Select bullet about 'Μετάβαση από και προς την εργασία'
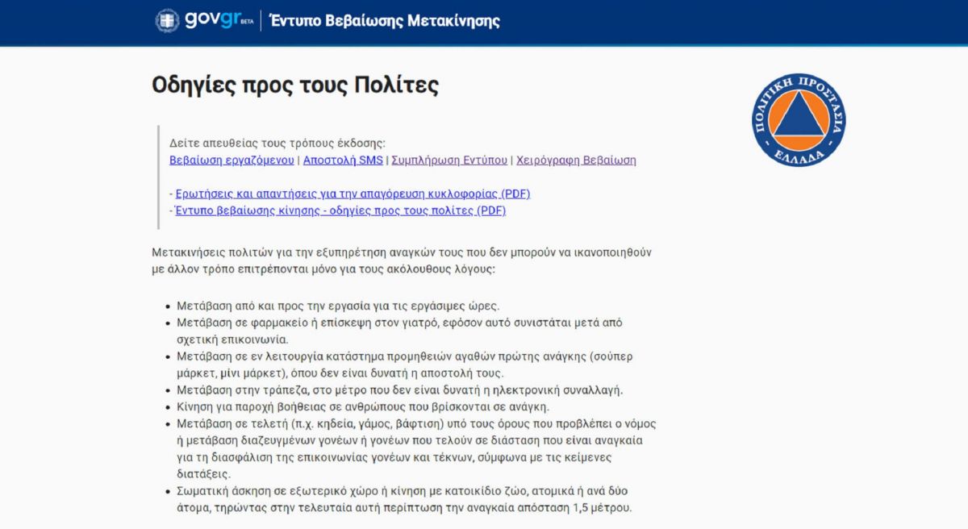Viewport: 968px width, 529px height. [x=338, y=306]
